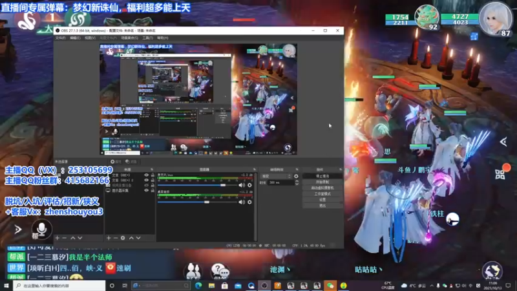Toggle lock of 文本 (GDI+) source
The height and width of the screenshot is (291, 517).
point(153,175)
